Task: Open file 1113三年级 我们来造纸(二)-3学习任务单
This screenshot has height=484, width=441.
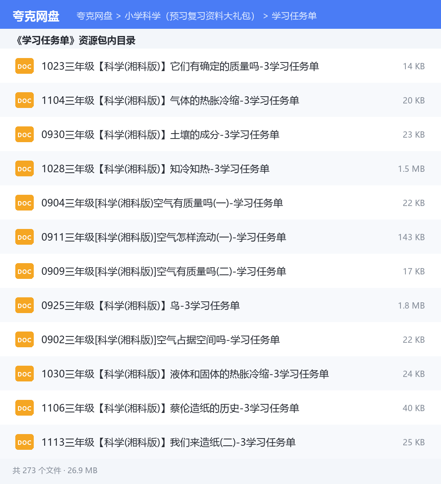Action: [169, 442]
